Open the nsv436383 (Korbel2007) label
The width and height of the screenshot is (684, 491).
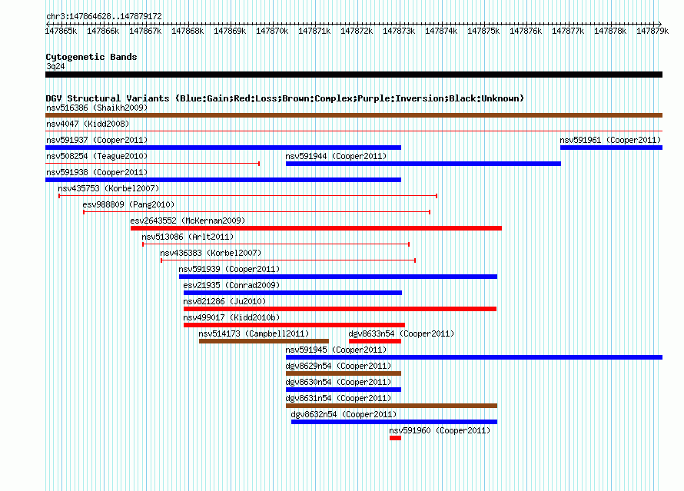coord(211,253)
